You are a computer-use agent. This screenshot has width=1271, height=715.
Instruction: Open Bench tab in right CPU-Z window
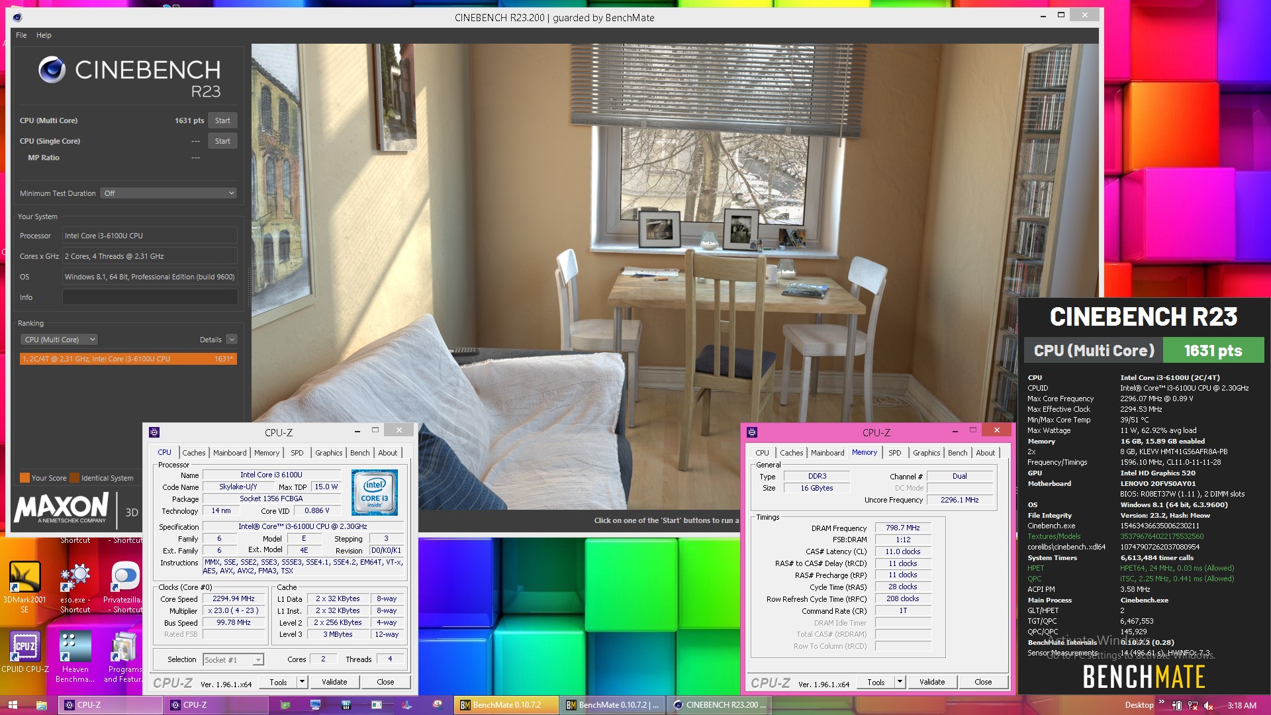pos(958,453)
